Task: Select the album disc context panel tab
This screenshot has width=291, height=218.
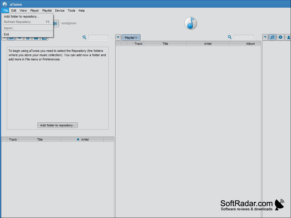Action: (280, 37)
